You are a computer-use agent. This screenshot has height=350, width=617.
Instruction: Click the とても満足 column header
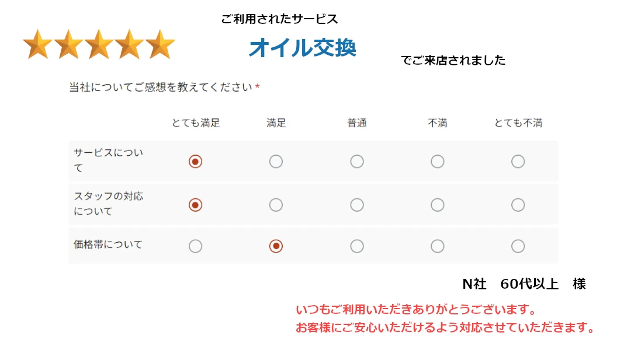pos(196,123)
